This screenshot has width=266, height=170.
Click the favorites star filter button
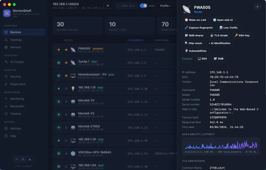click(x=108, y=6)
